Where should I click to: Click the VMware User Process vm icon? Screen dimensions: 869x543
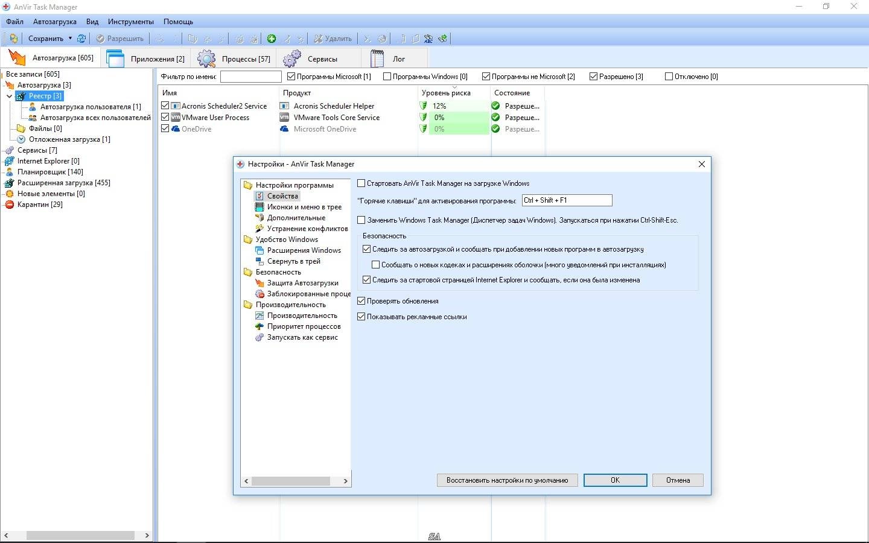[176, 117]
